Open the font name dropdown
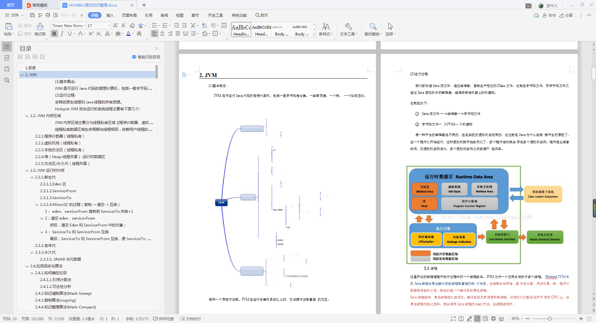The image size is (596, 323). [84, 25]
